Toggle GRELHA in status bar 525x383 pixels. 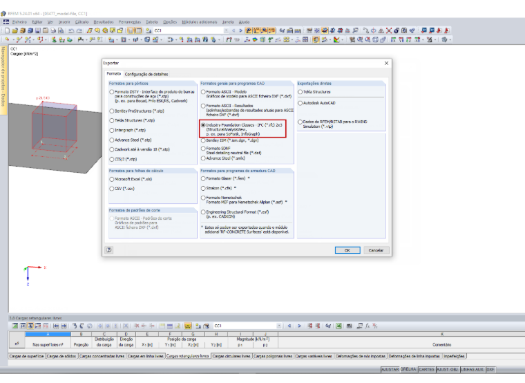tap(408, 369)
